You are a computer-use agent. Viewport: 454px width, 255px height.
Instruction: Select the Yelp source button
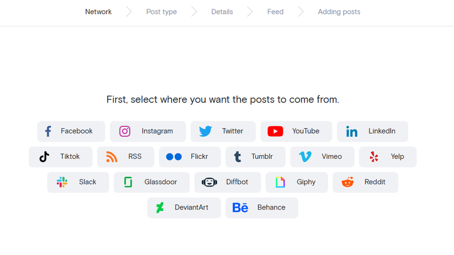pos(387,157)
